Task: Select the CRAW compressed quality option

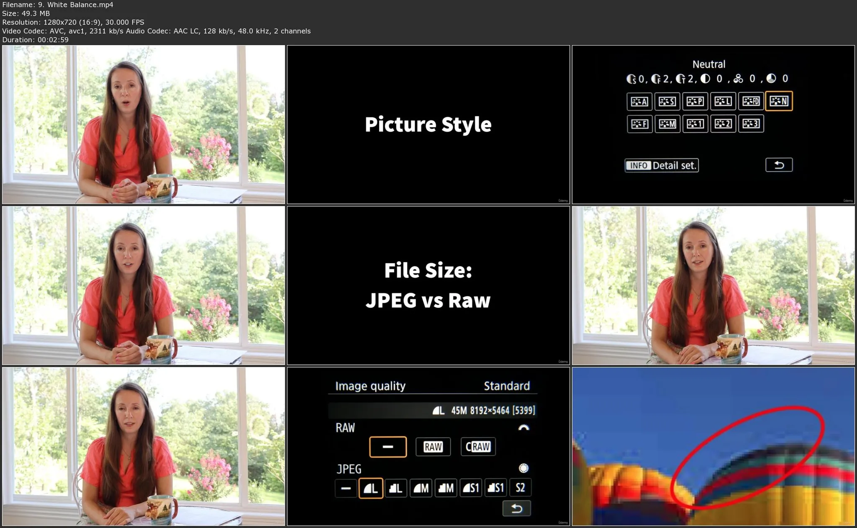Action: tap(478, 447)
